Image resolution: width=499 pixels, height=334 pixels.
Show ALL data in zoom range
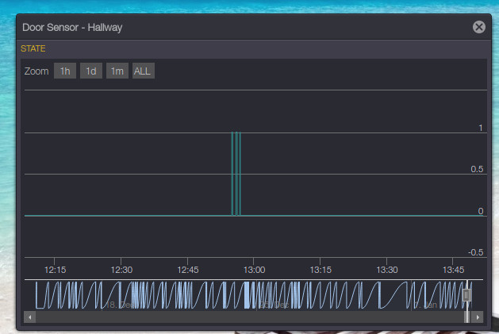pos(143,71)
